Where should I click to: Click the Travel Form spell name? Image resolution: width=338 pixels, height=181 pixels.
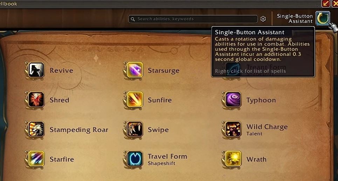167,156
